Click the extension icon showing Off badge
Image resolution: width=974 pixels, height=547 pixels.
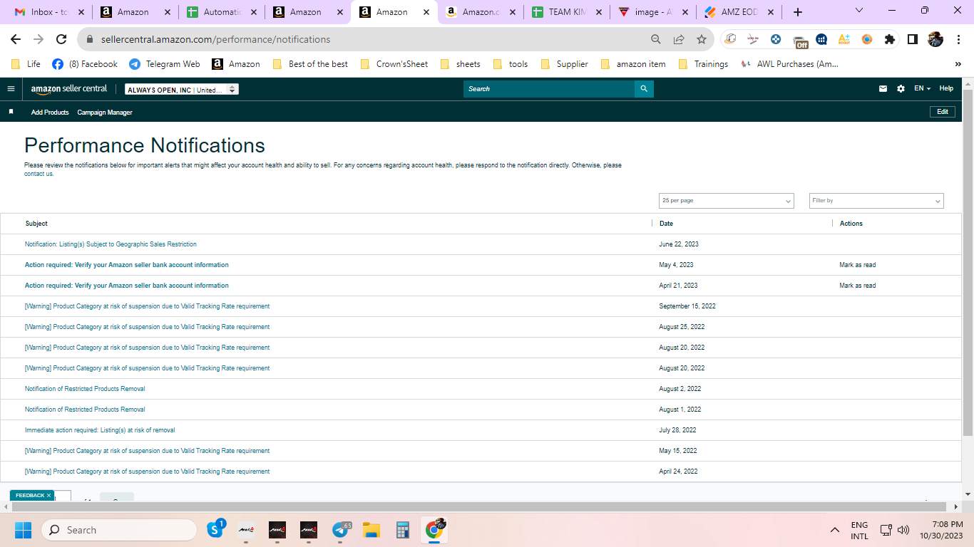(801, 41)
